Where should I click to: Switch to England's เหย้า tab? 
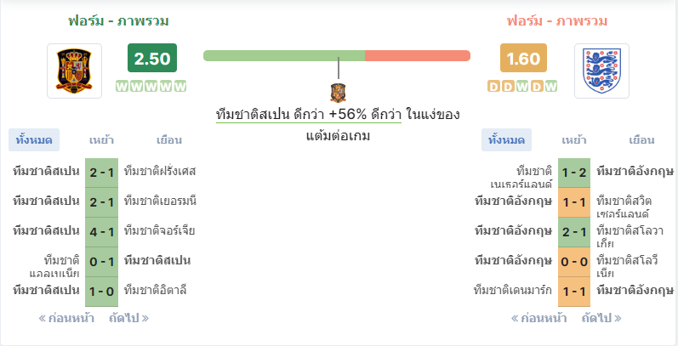tap(574, 140)
